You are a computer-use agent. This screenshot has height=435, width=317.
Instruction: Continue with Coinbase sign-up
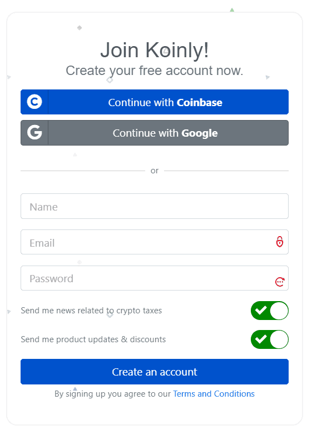point(155,102)
